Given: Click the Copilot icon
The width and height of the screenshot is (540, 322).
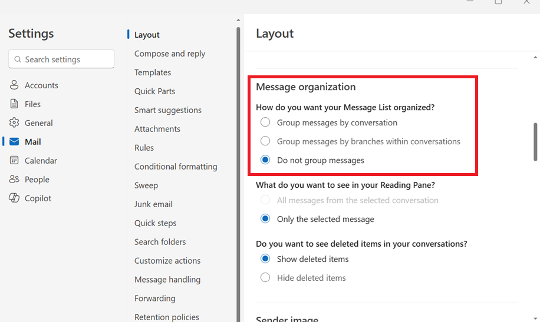Looking at the screenshot, I should [x=14, y=198].
